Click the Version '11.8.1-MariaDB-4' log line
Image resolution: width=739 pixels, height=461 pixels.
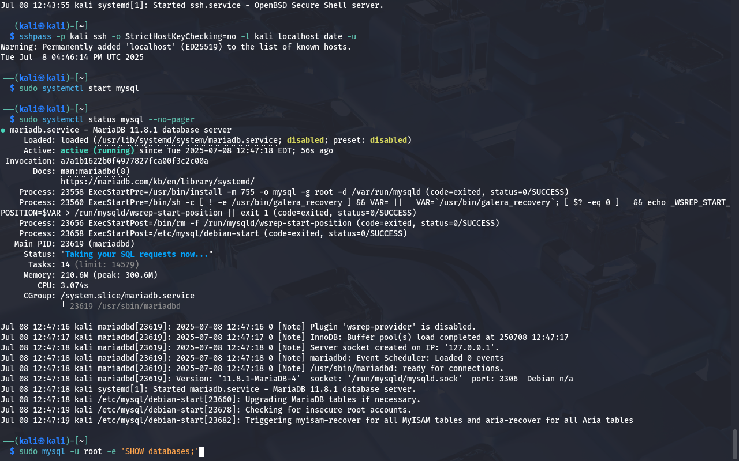pos(287,379)
